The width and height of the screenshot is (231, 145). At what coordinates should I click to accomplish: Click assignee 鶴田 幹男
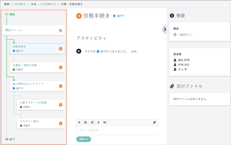click(184, 60)
